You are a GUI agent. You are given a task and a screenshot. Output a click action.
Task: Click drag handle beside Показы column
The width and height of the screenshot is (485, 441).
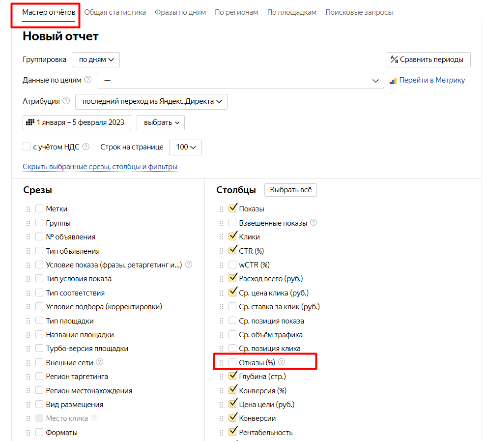coord(221,209)
